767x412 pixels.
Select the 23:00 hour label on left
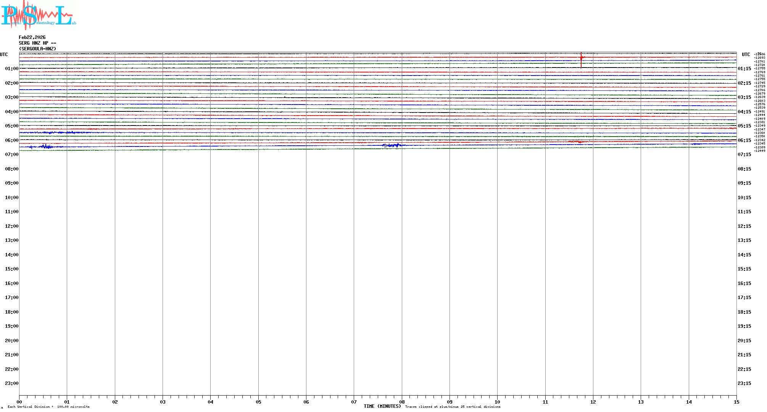coord(11,383)
